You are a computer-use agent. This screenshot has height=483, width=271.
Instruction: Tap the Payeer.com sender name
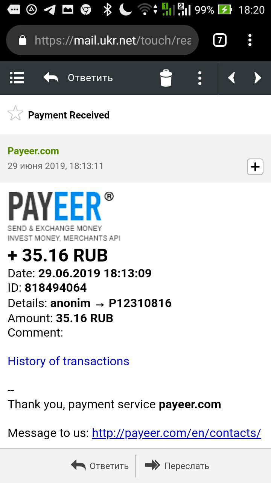33,151
